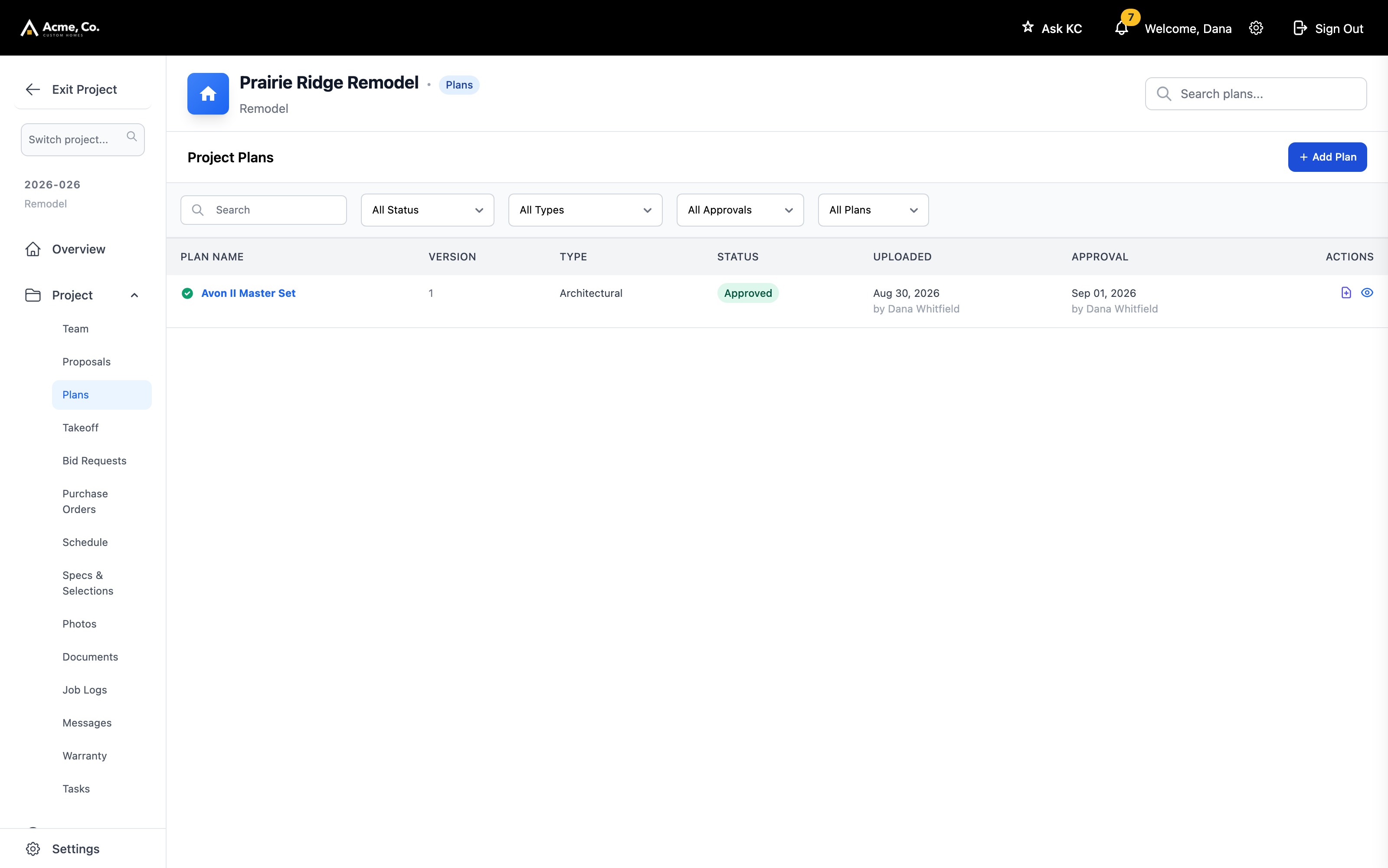Click Add Plan button

point(1327,157)
